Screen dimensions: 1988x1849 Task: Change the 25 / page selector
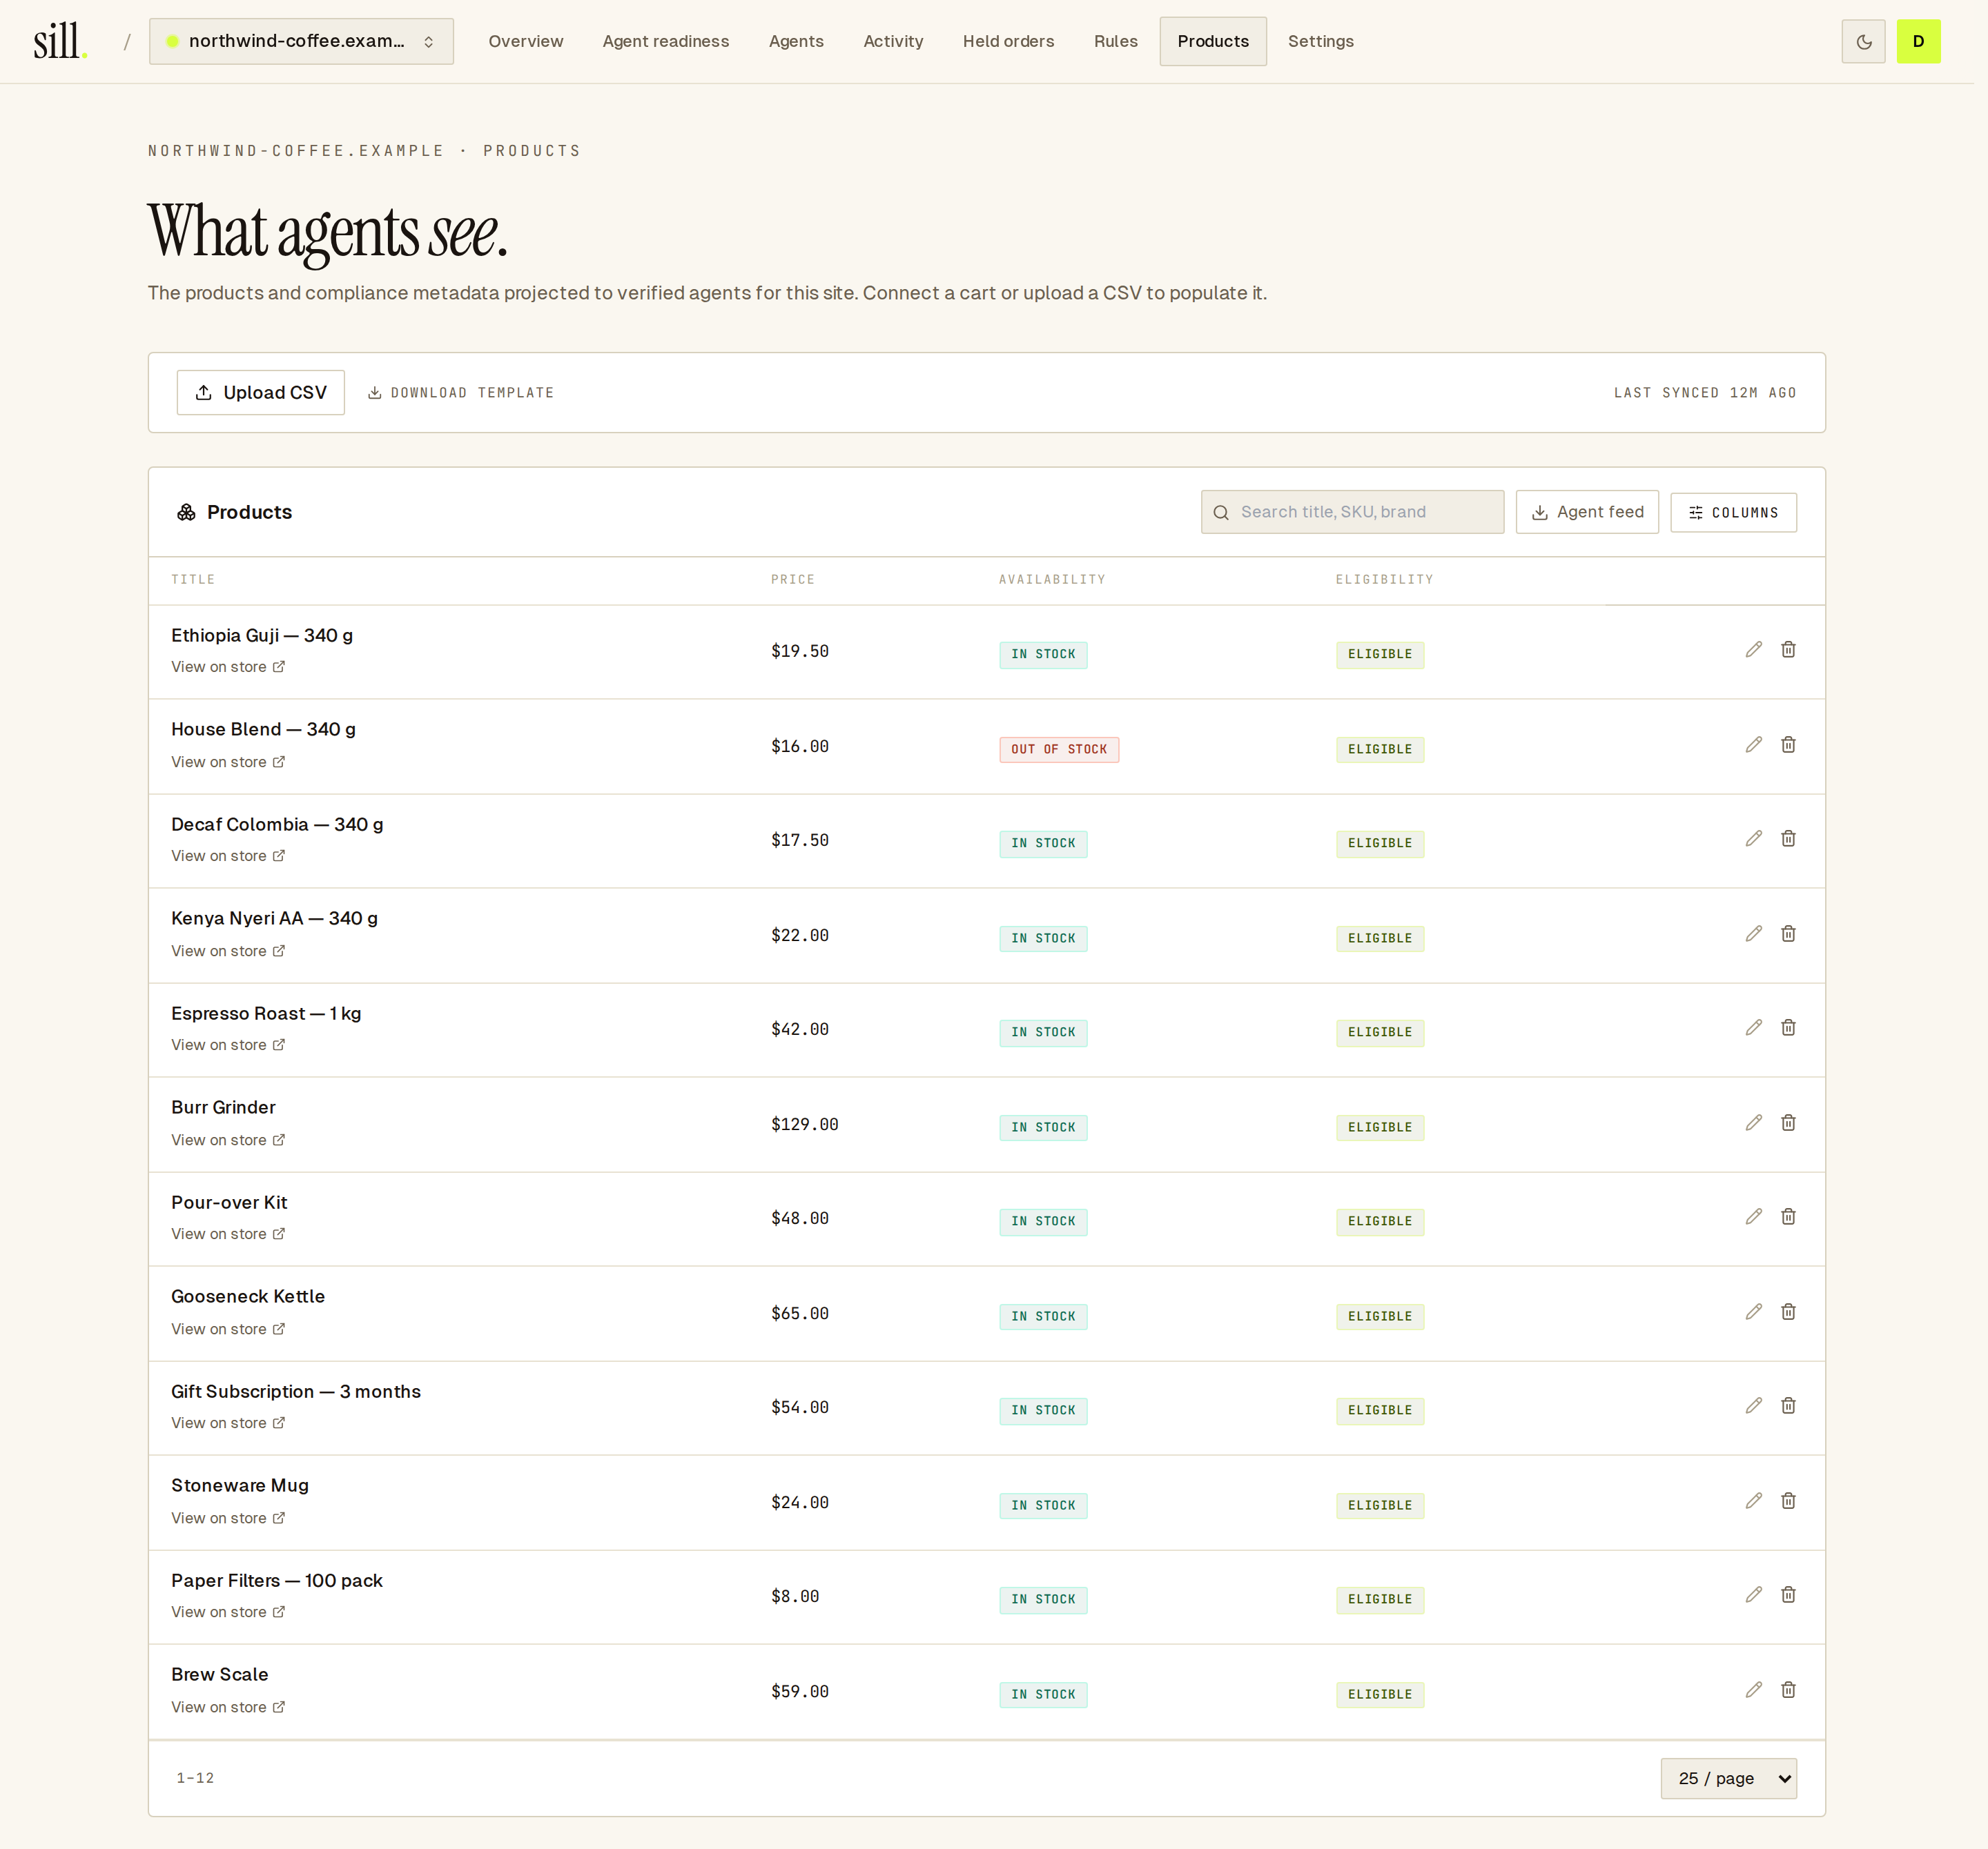[x=1728, y=1778]
